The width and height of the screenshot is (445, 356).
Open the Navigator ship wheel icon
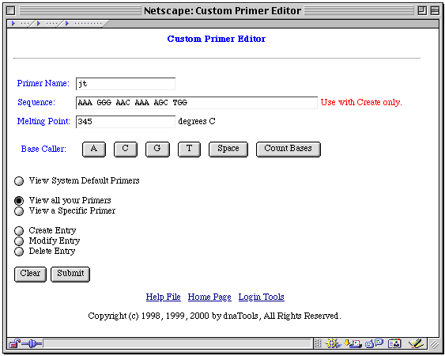pyautogui.click(x=333, y=343)
